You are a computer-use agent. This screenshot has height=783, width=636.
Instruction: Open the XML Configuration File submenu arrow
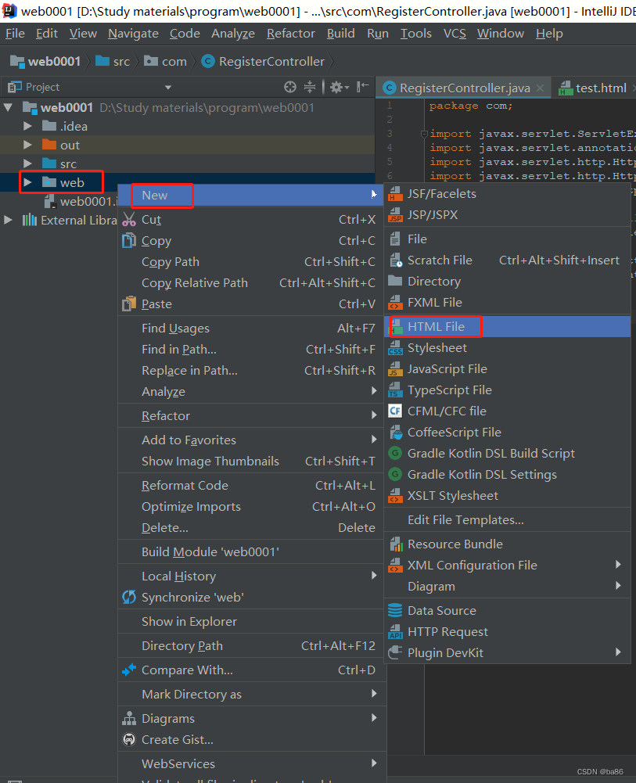click(x=618, y=565)
